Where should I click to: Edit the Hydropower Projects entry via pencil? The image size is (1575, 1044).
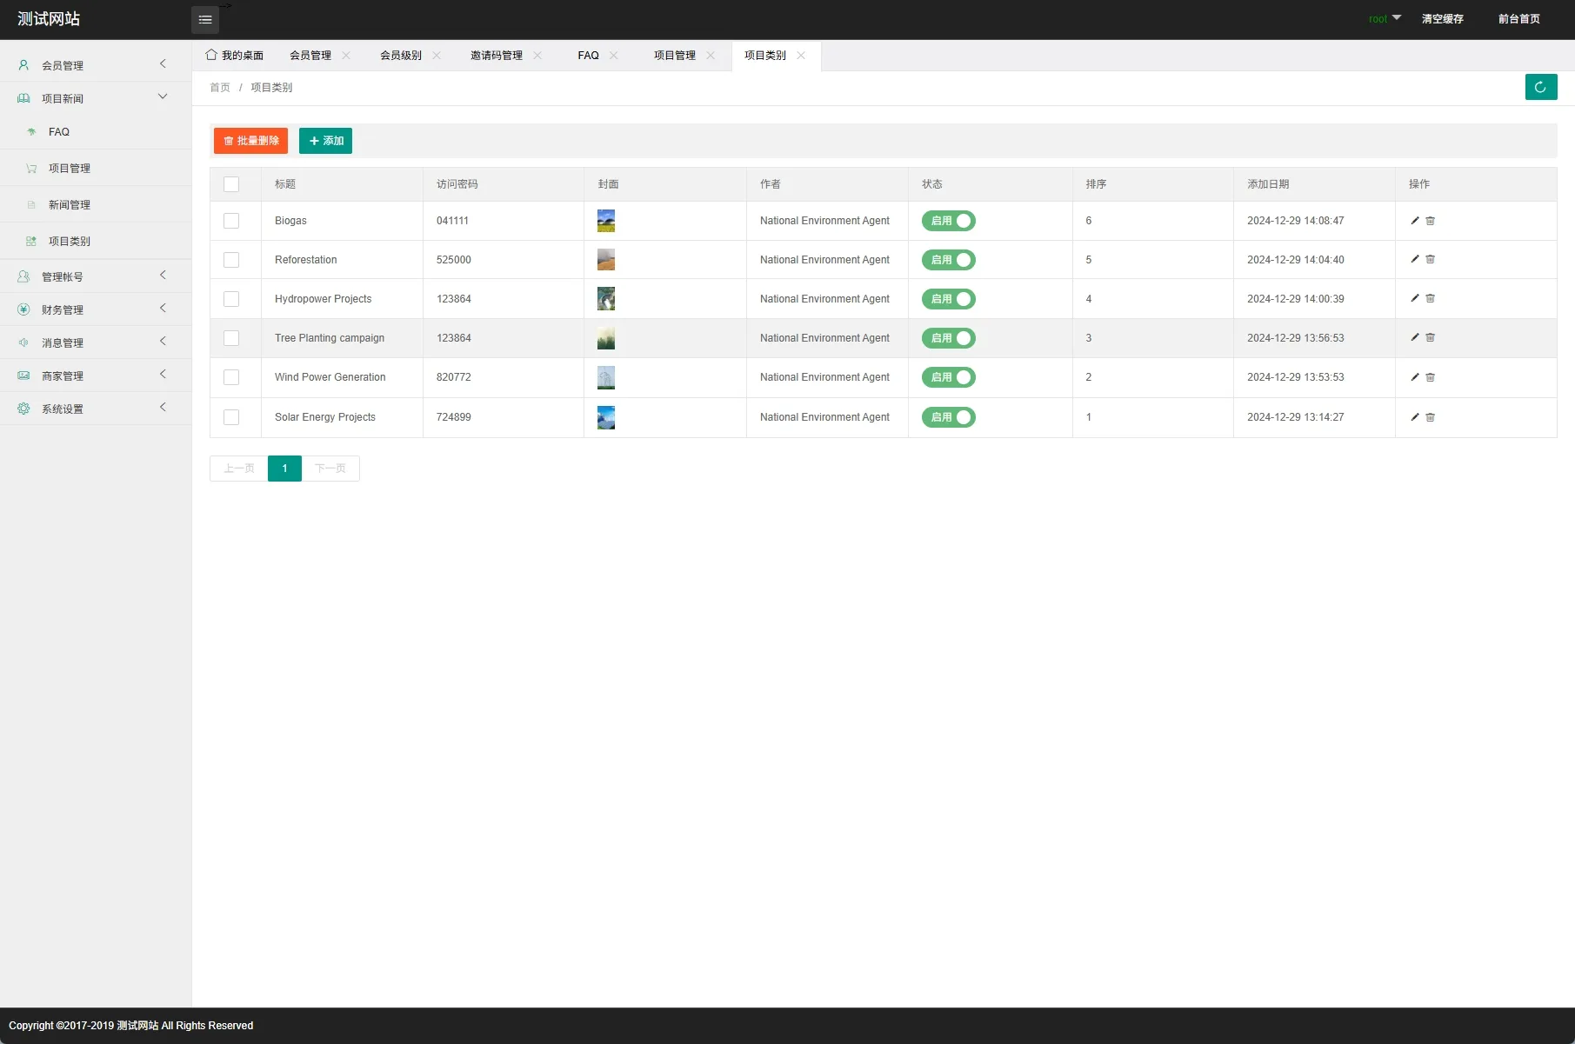[x=1414, y=299]
